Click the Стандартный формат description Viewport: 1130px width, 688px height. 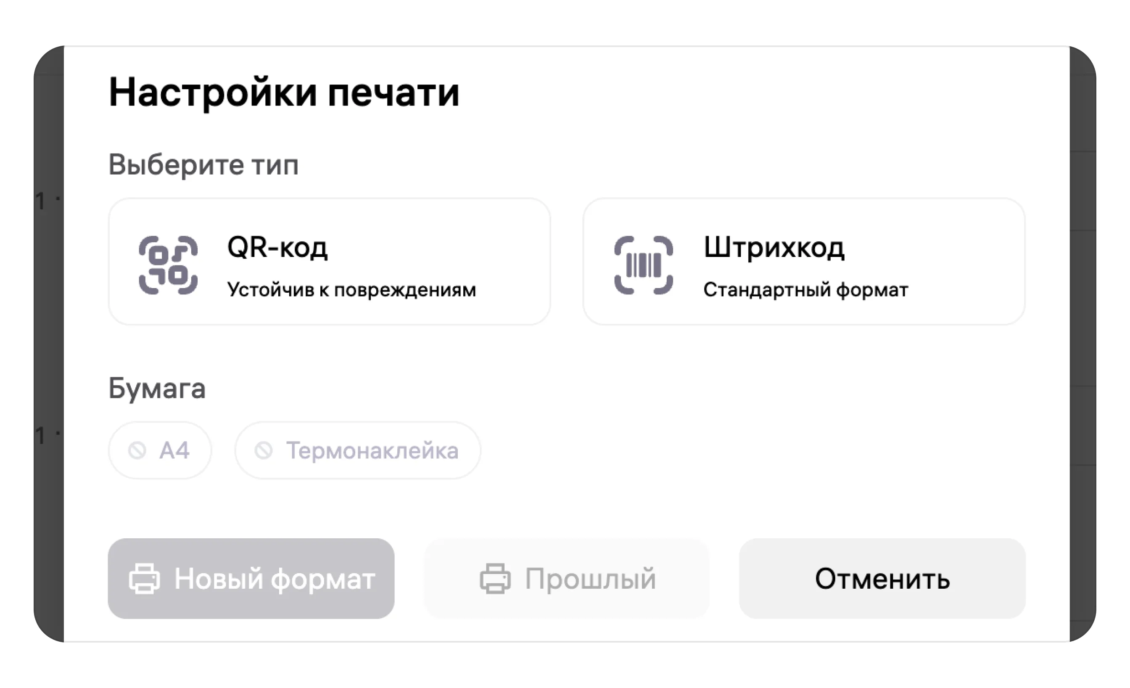pyautogui.click(x=805, y=290)
